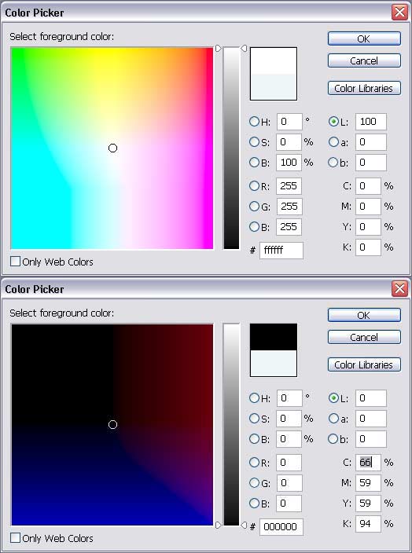Click the magenta area of the top color field
Screen dimensions: 412x553
click(x=207, y=211)
